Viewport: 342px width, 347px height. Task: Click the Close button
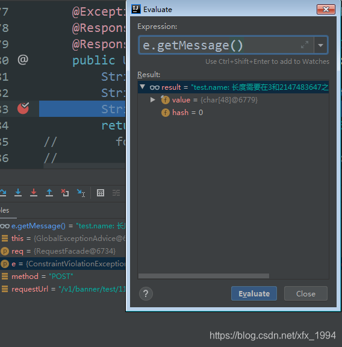tap(306, 293)
